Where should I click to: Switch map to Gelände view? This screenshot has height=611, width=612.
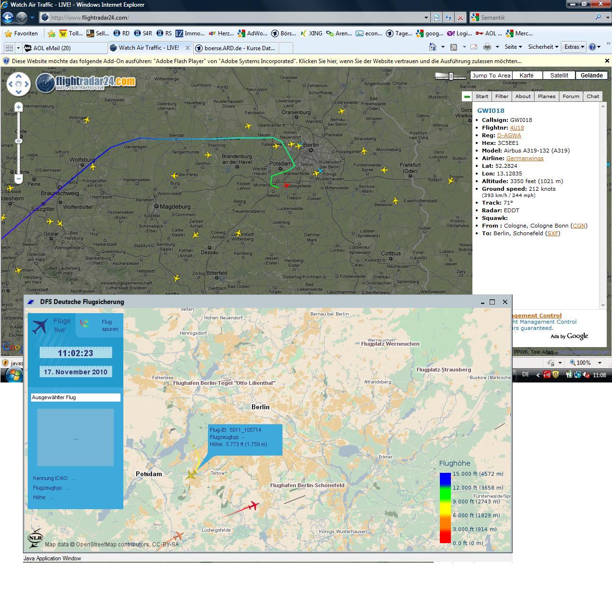tap(591, 76)
